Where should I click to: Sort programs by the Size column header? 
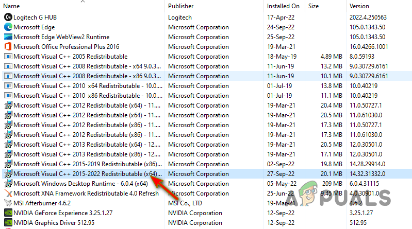click(x=314, y=6)
